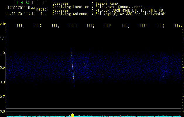Viewport: 184px width, 117px height.
Task: Select the 0.6 frequency axis label
Action: pos(3,111)
